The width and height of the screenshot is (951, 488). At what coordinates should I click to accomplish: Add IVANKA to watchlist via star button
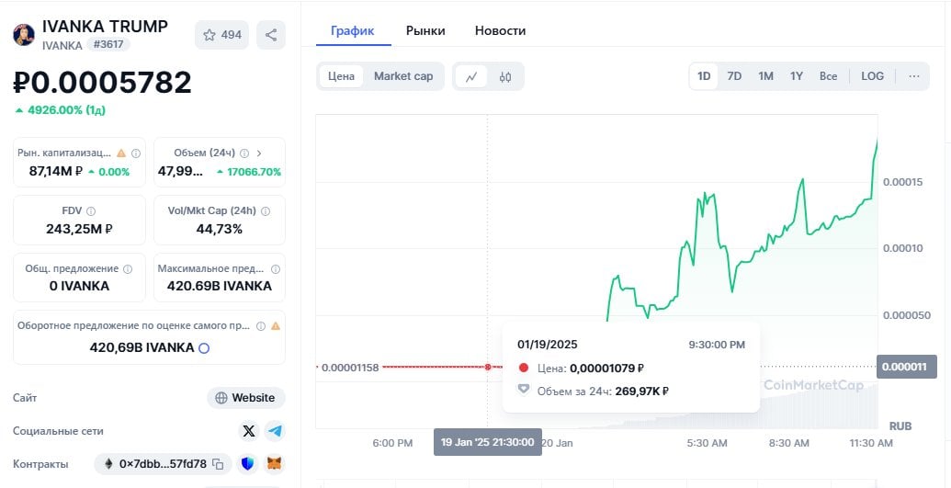click(x=221, y=35)
